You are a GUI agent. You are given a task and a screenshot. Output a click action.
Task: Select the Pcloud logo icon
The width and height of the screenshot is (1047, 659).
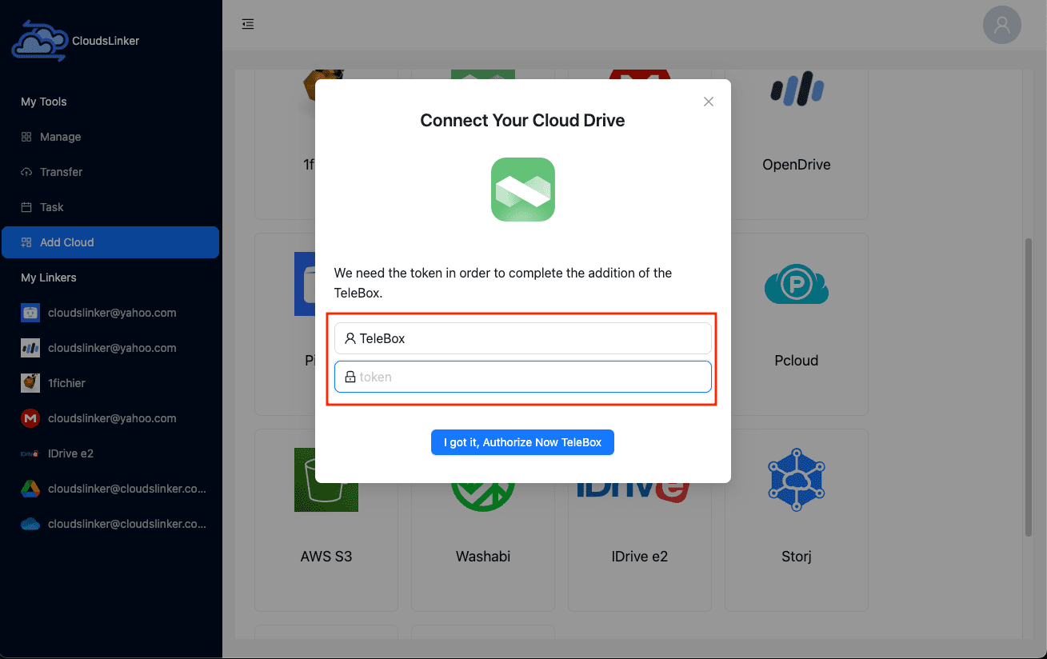[x=797, y=285]
